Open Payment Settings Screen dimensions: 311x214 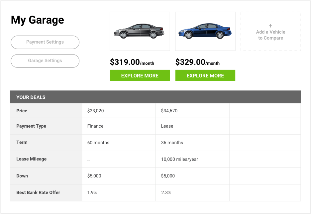click(45, 42)
